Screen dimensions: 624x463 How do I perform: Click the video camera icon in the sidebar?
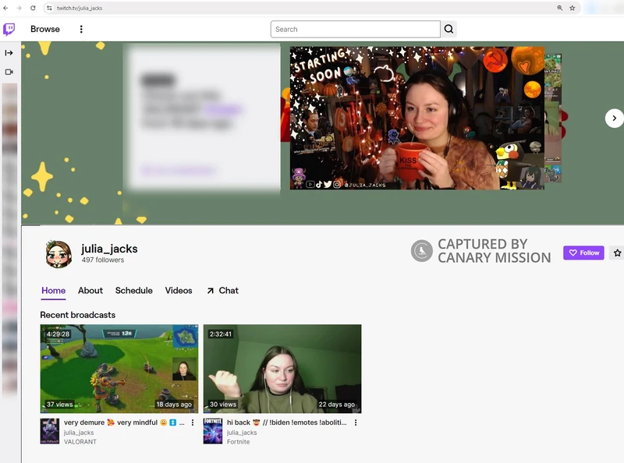[x=9, y=72]
